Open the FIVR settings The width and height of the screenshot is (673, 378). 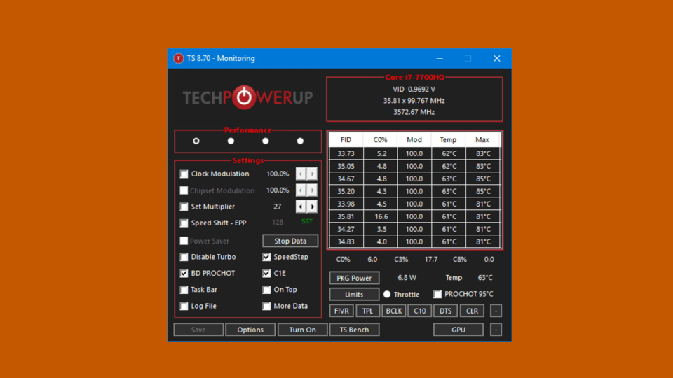[x=341, y=311]
